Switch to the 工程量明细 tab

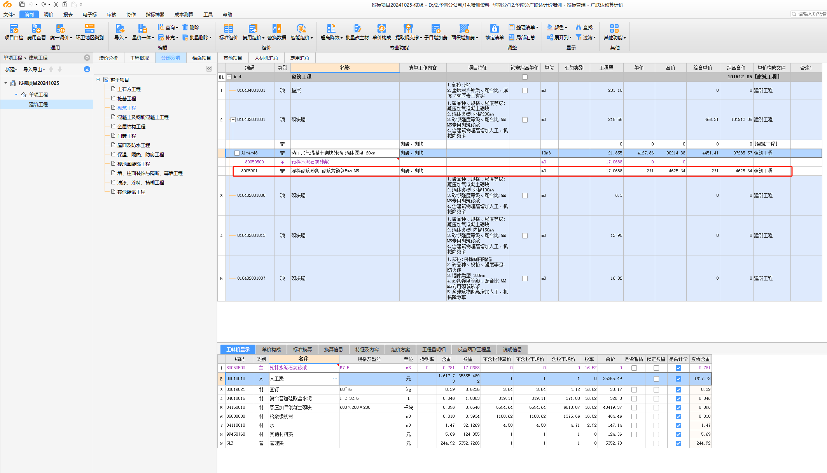[434, 349]
